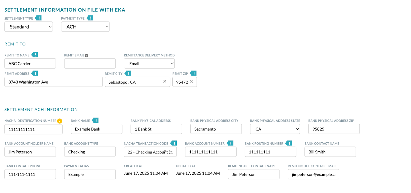The height and width of the screenshot is (193, 411).
Task: Click the info icon beside Remit Email
Action: 87,55
